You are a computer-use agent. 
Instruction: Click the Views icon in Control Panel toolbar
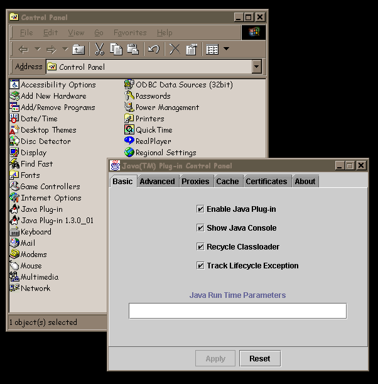(x=212, y=49)
